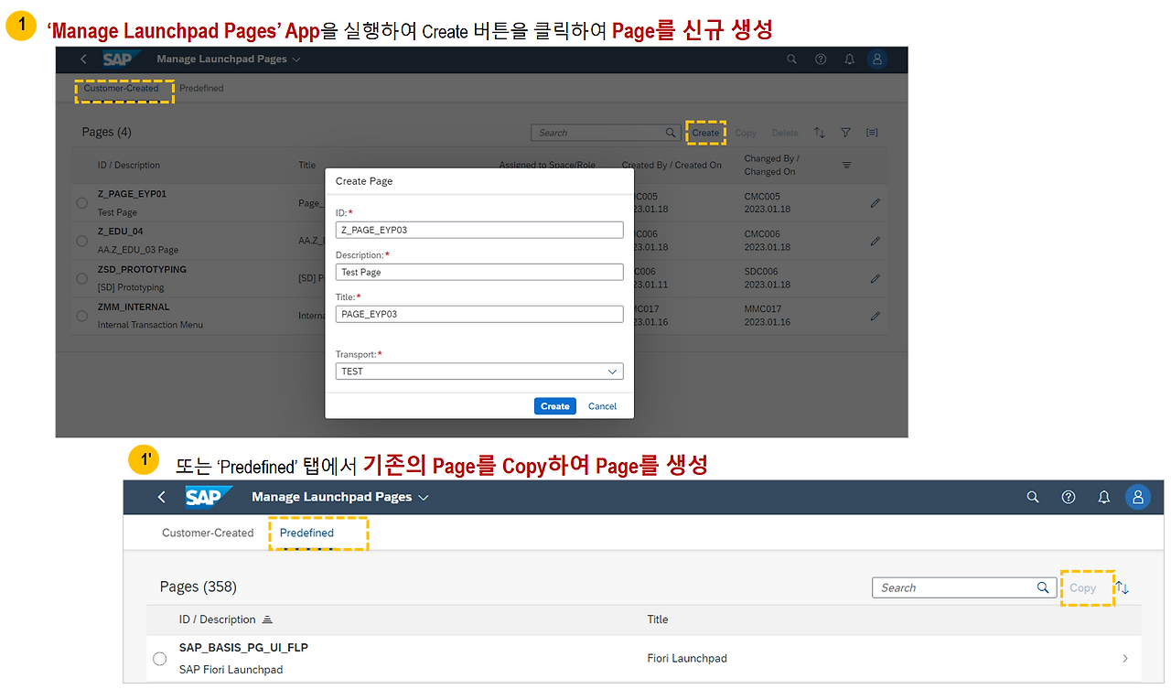Click the Search field in the Pages (358) toolbar

(962, 587)
